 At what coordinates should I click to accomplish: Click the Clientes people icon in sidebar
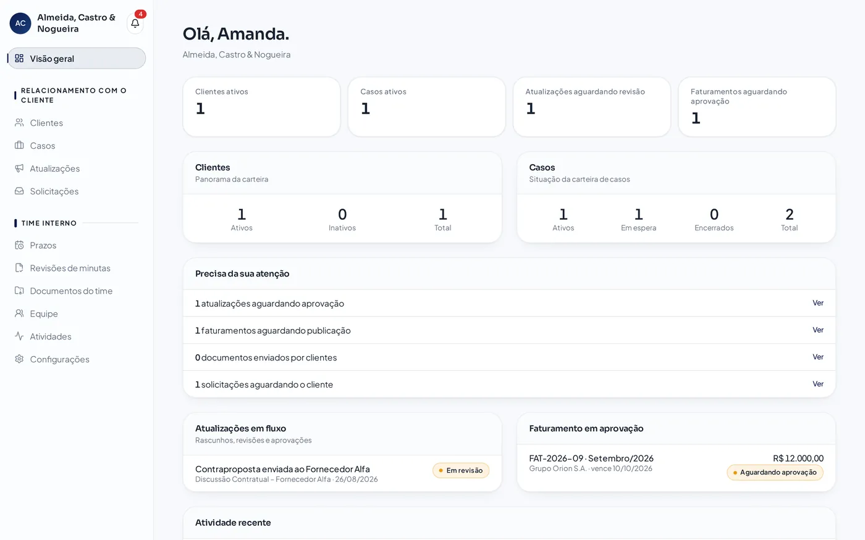[19, 122]
